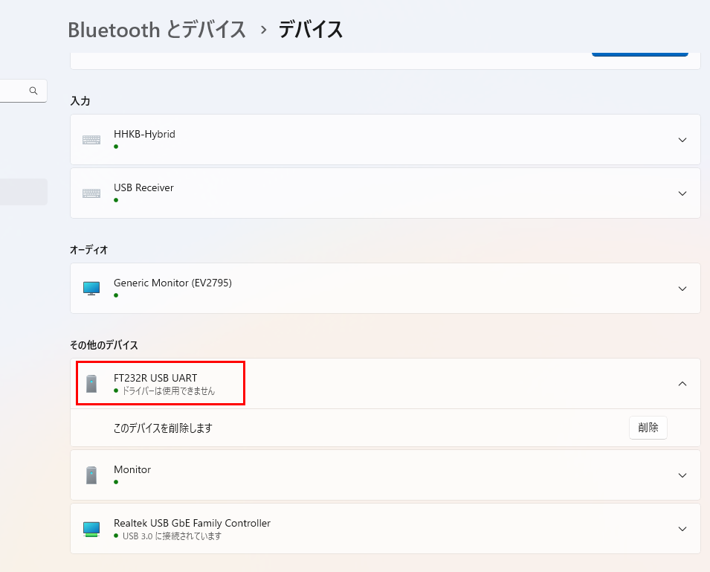Select the highlighted item in the left sidebar
Viewport: 710px width, 572px height.
(x=24, y=192)
